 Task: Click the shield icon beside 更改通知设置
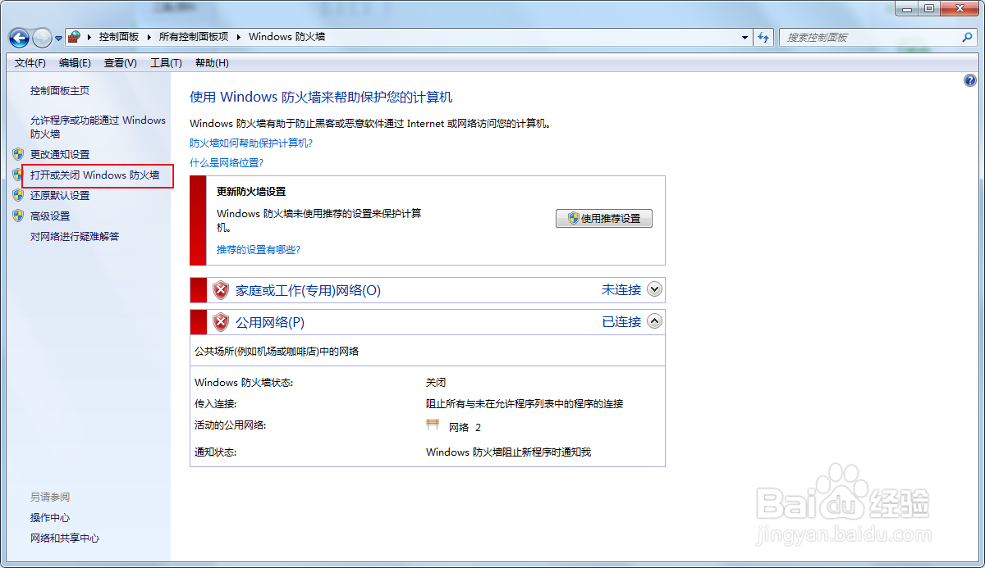17,154
